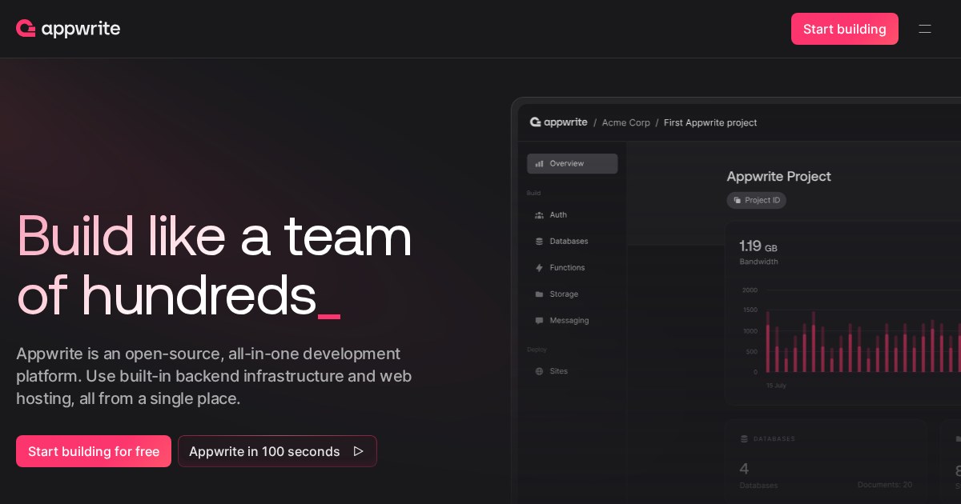961x504 pixels.
Task: Click the 1.19 GB bandwidth value
Action: pos(758,246)
